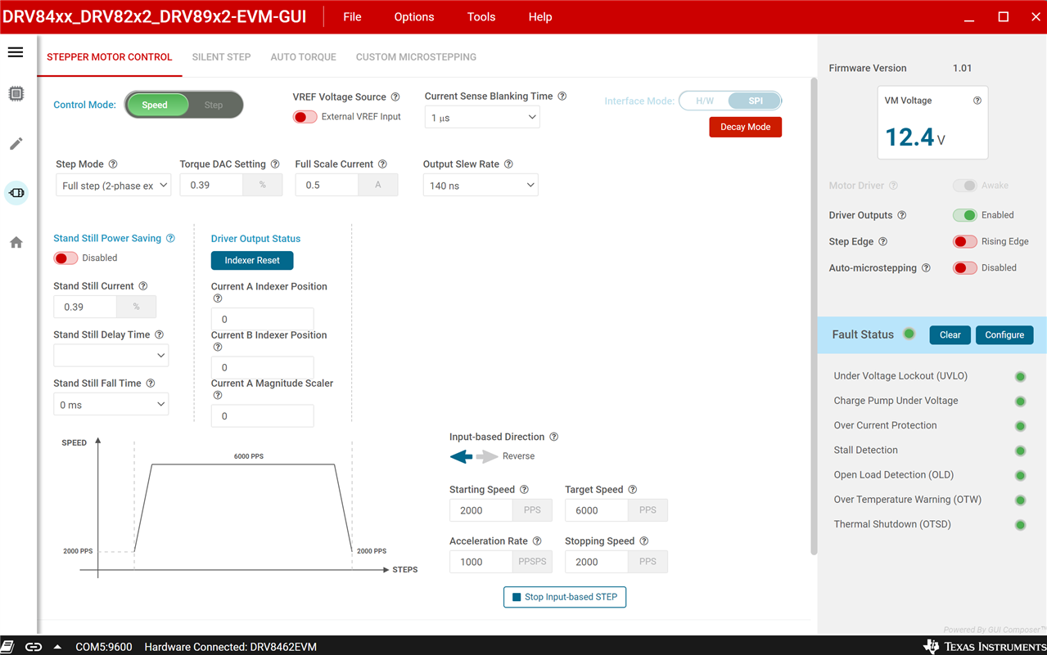Open VREF Voltage Source help icon

pyautogui.click(x=395, y=97)
